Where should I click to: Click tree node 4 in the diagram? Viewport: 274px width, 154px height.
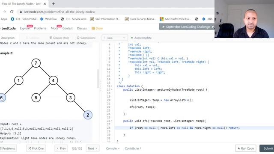point(53,80)
